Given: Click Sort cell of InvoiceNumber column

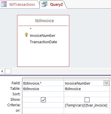Looking at the screenshot, I should (87, 94).
